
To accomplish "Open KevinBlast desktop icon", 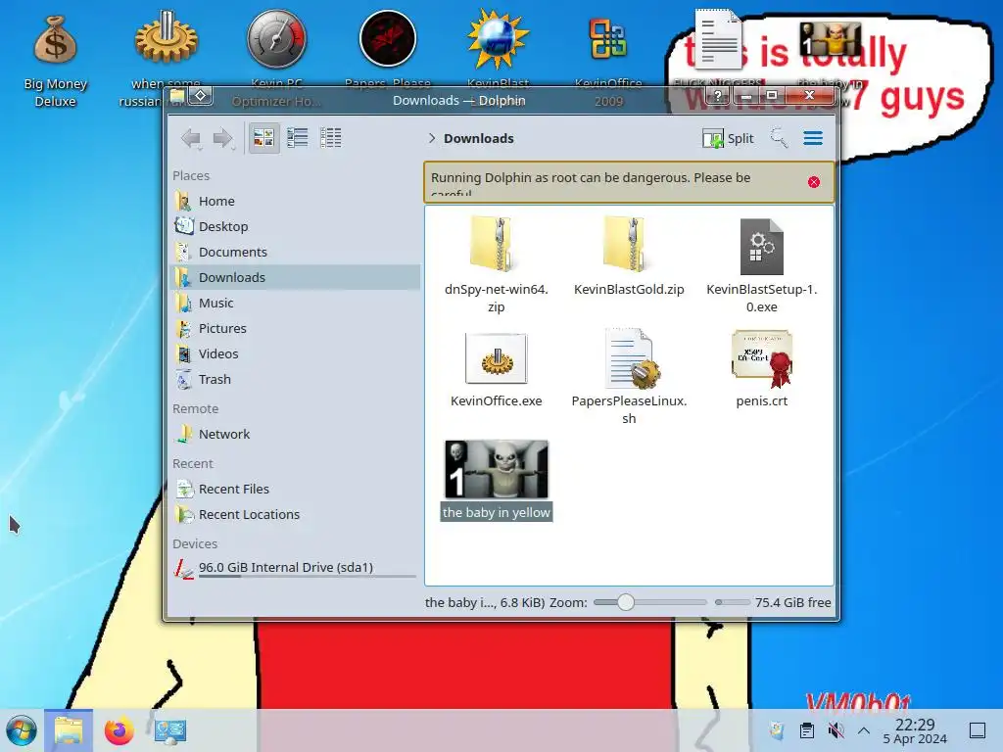I will tap(498, 39).
